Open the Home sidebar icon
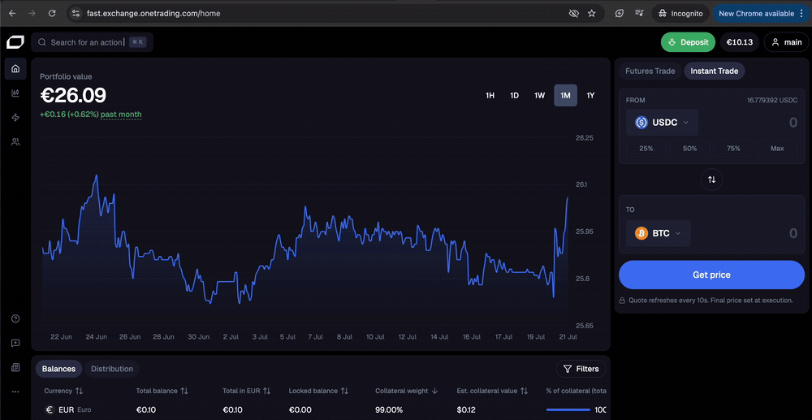Image resolution: width=812 pixels, height=420 pixels. pyautogui.click(x=15, y=68)
